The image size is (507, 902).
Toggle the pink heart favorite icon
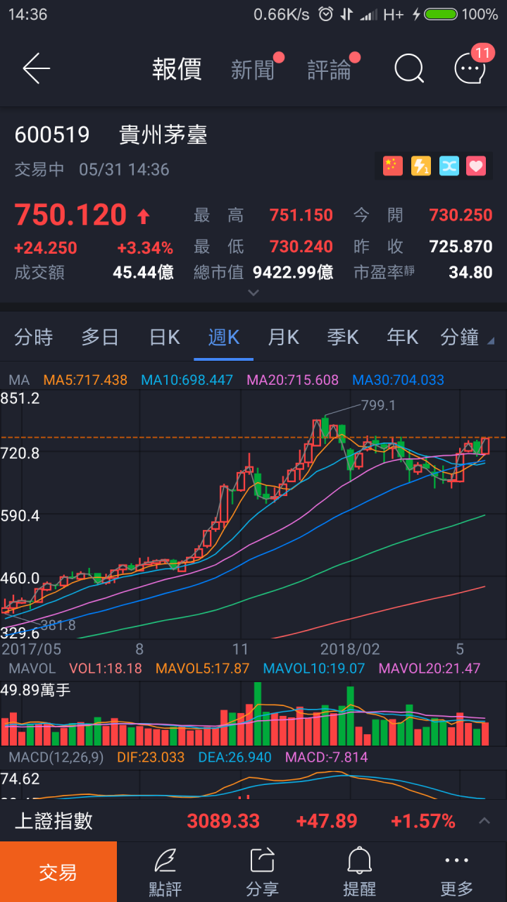click(x=477, y=166)
